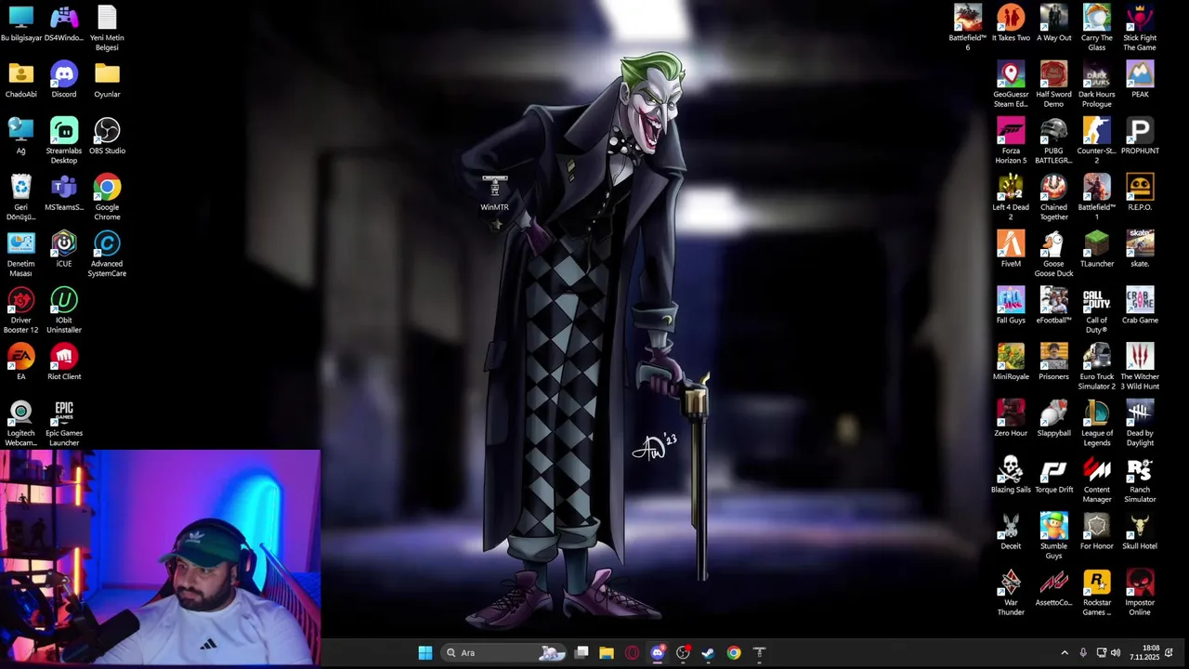Select the A Way Out icon

coord(1053,24)
